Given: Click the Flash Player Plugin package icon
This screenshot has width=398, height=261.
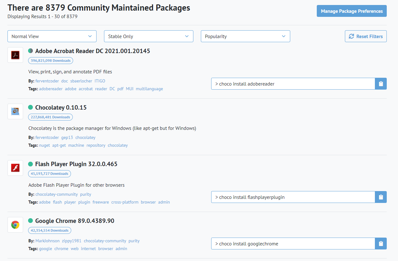Looking at the screenshot, I should pos(15,168).
